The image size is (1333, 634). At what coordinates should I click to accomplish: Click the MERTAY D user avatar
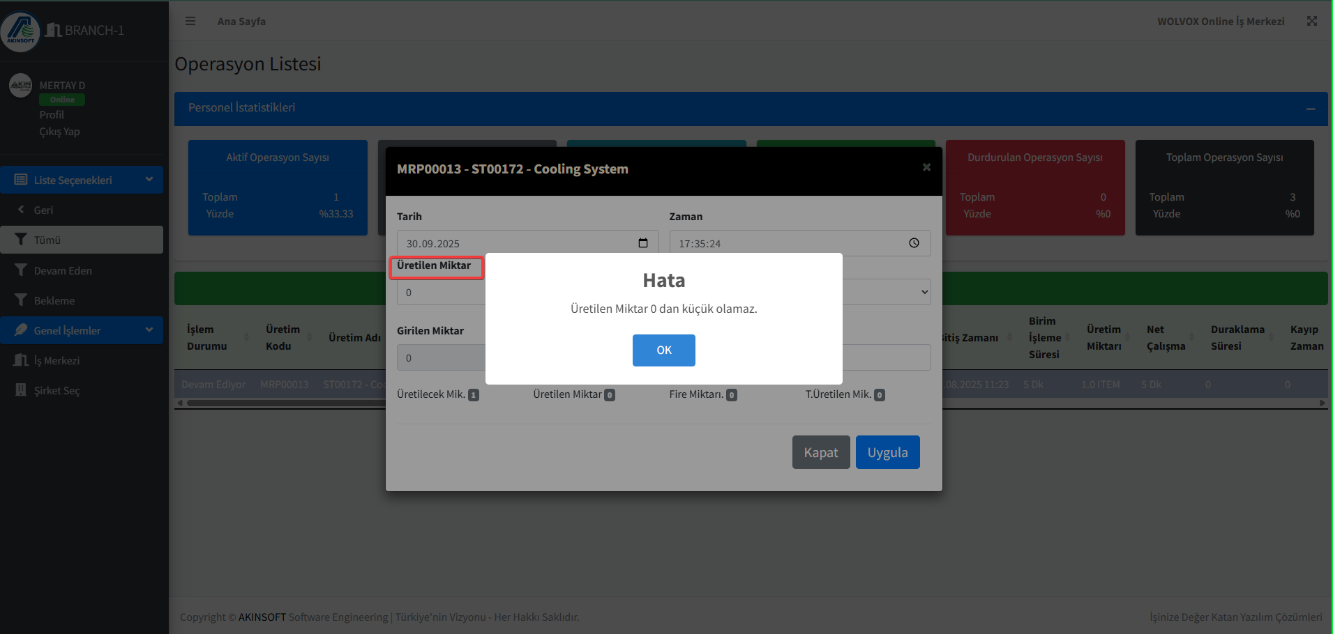[x=21, y=86]
